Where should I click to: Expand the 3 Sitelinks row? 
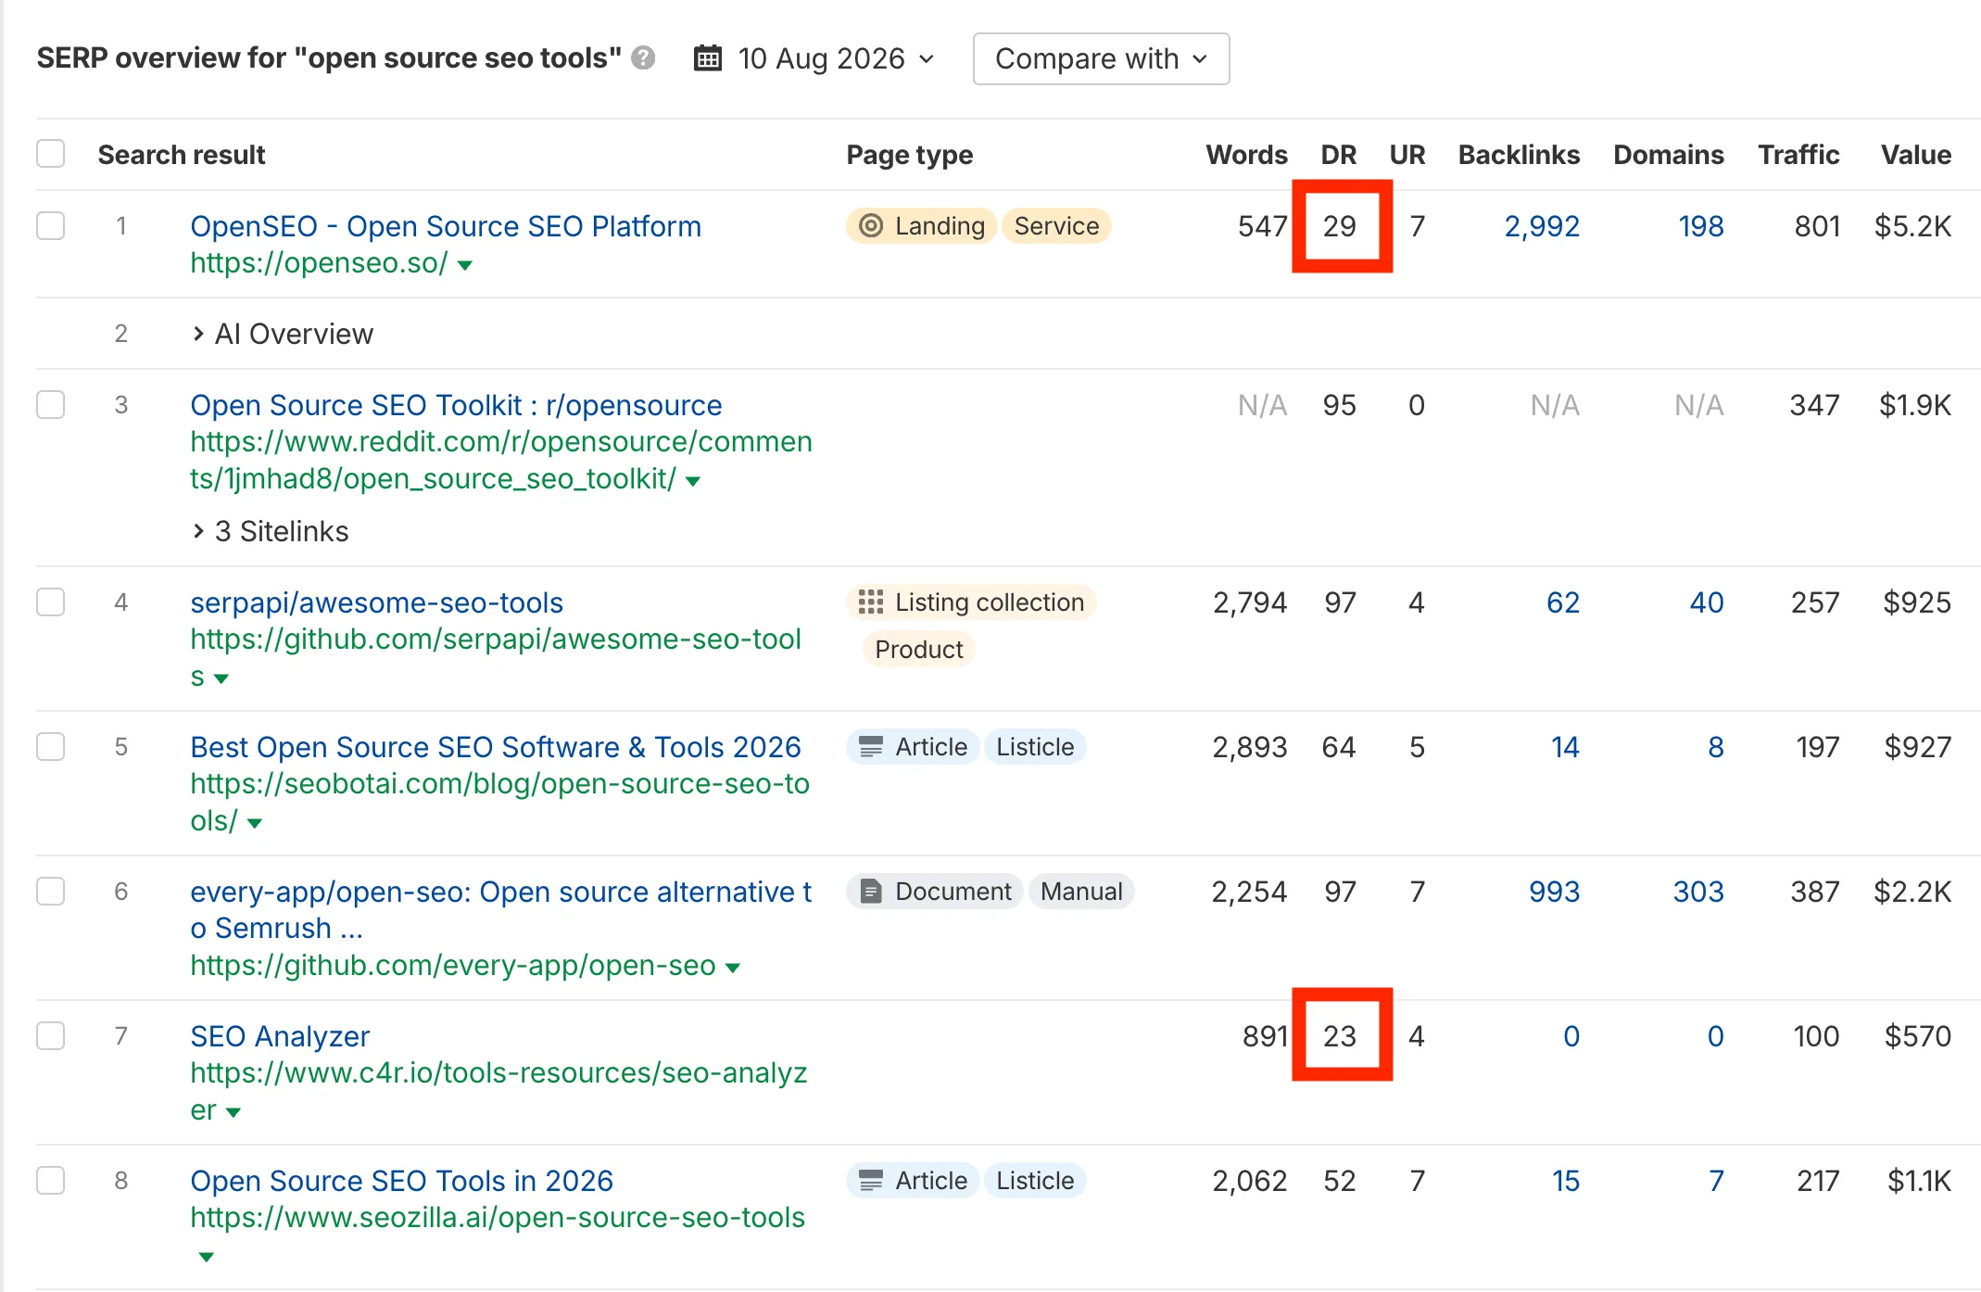click(270, 531)
